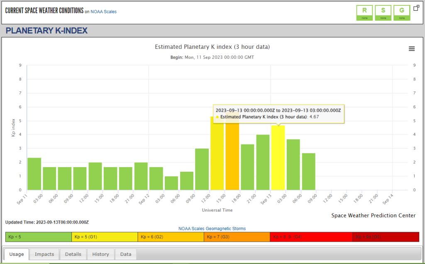Click the highlighted yellow 4.67 Kp bar

[x=278, y=159]
